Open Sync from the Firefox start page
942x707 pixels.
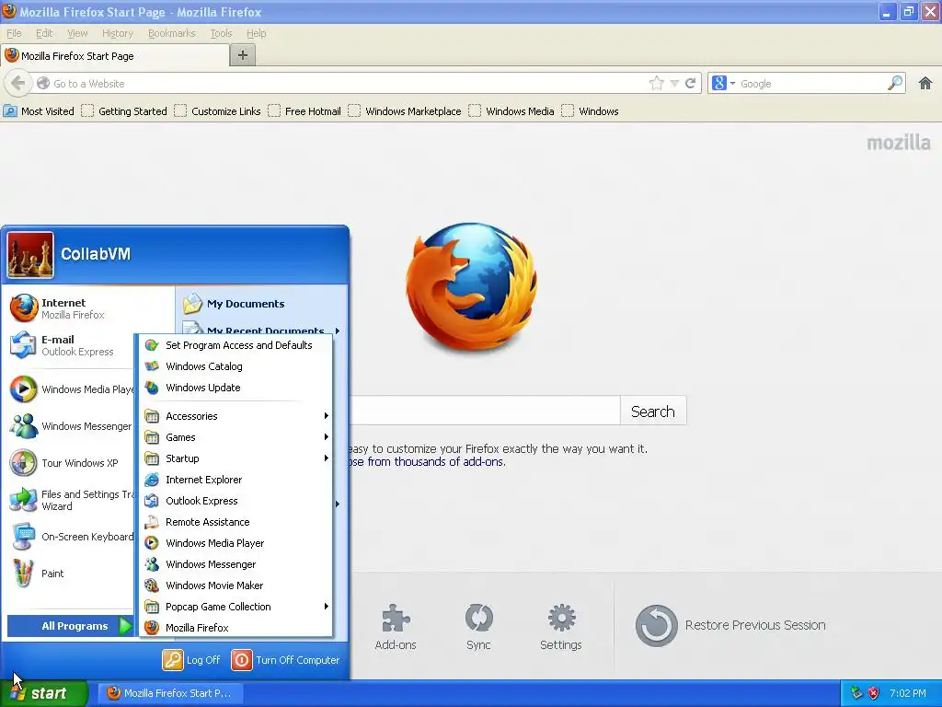click(478, 627)
